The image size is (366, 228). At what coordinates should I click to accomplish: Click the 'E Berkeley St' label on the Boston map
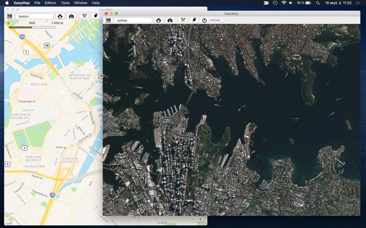[40, 193]
